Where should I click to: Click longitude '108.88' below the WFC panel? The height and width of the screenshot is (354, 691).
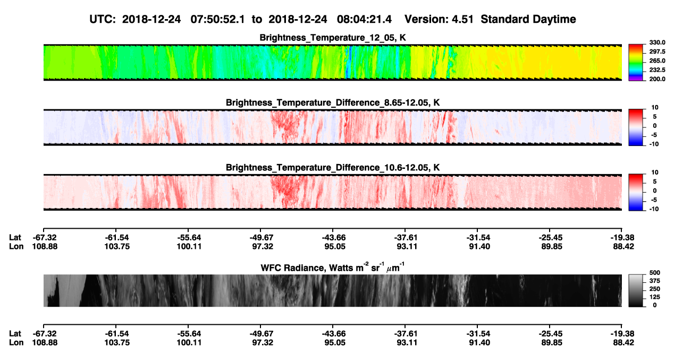(44, 342)
